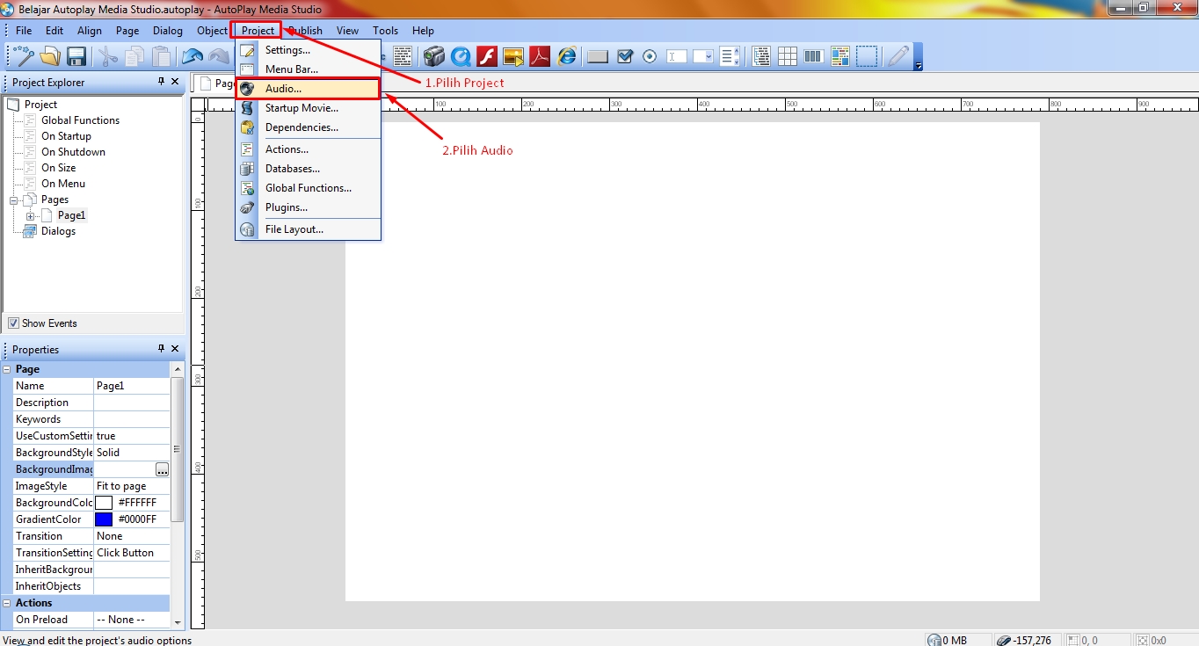
Task: Open File Layout... from the Project menu
Action: [308, 229]
